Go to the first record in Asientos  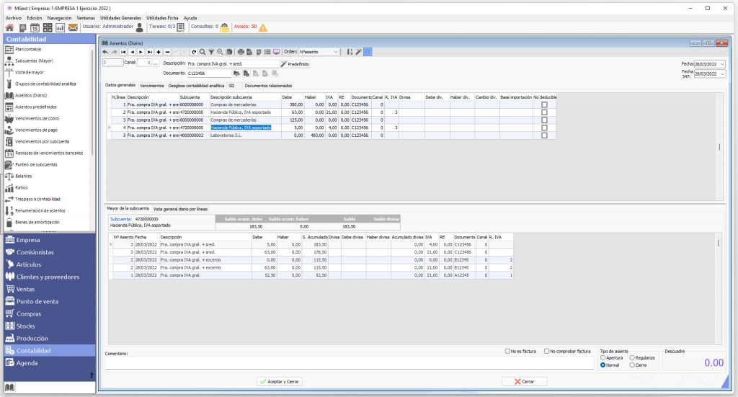123,52
